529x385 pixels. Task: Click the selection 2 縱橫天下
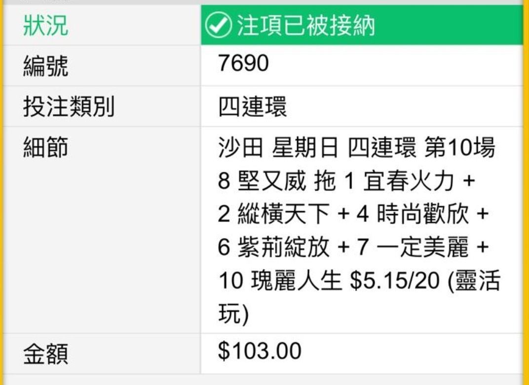(x=273, y=214)
